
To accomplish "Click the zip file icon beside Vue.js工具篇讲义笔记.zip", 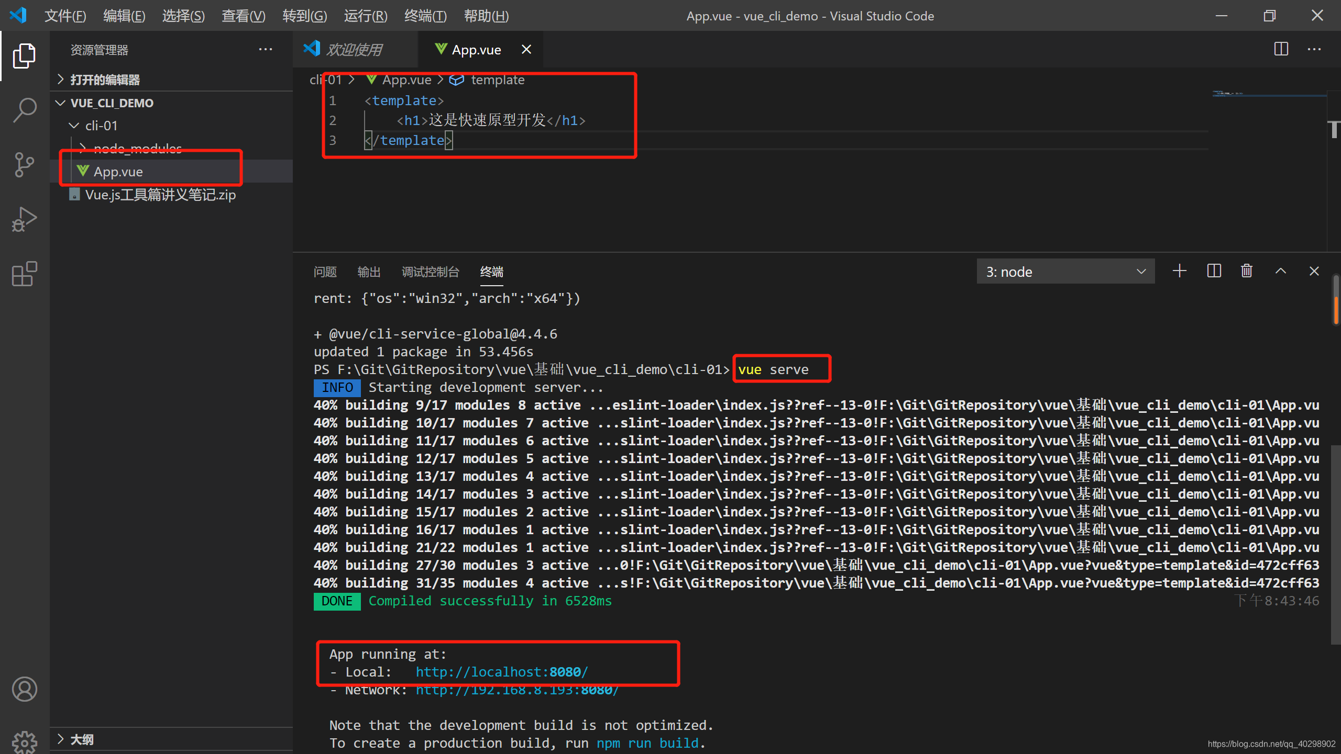I will point(74,195).
